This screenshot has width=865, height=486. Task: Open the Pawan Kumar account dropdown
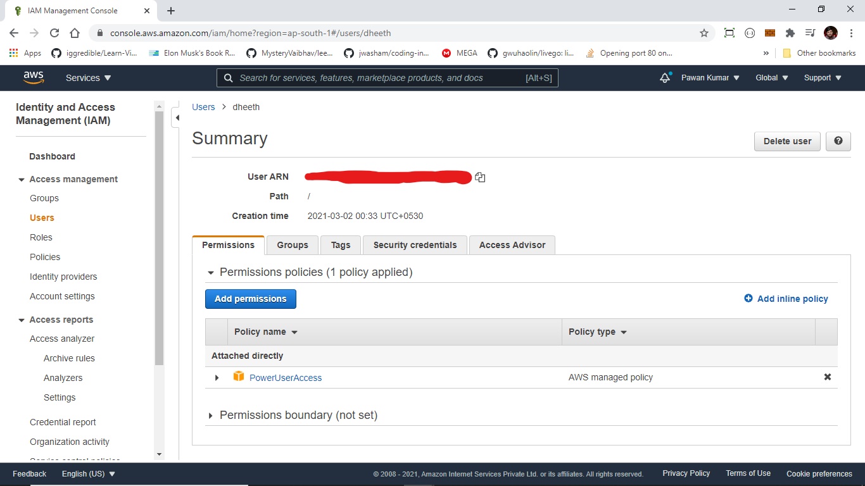click(710, 78)
